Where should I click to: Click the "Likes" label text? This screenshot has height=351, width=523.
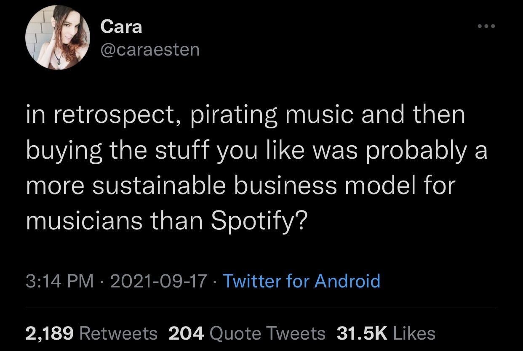tap(414, 333)
